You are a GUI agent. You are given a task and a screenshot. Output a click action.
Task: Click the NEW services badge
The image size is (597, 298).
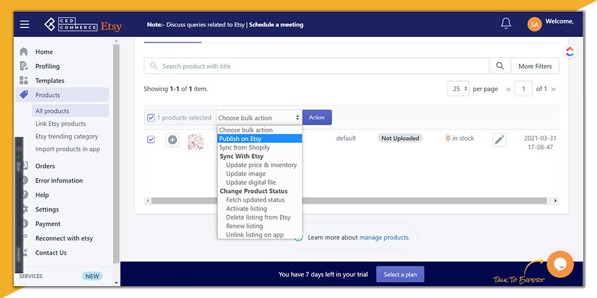(x=92, y=277)
